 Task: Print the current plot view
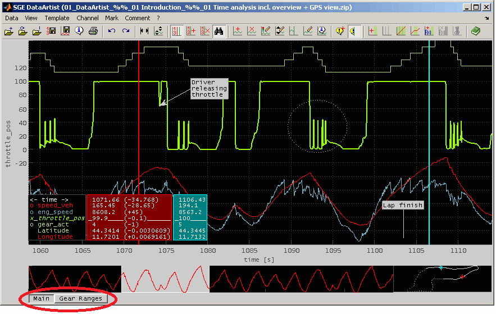pos(93,31)
